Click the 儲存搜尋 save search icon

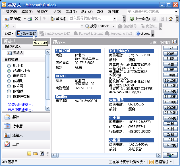pyautogui.click(x=120, y=26)
